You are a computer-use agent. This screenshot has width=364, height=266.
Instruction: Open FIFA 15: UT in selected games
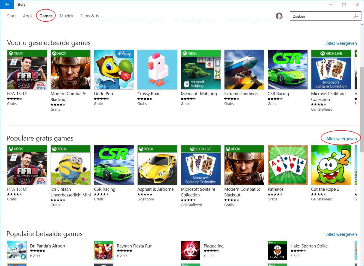[x=27, y=70]
